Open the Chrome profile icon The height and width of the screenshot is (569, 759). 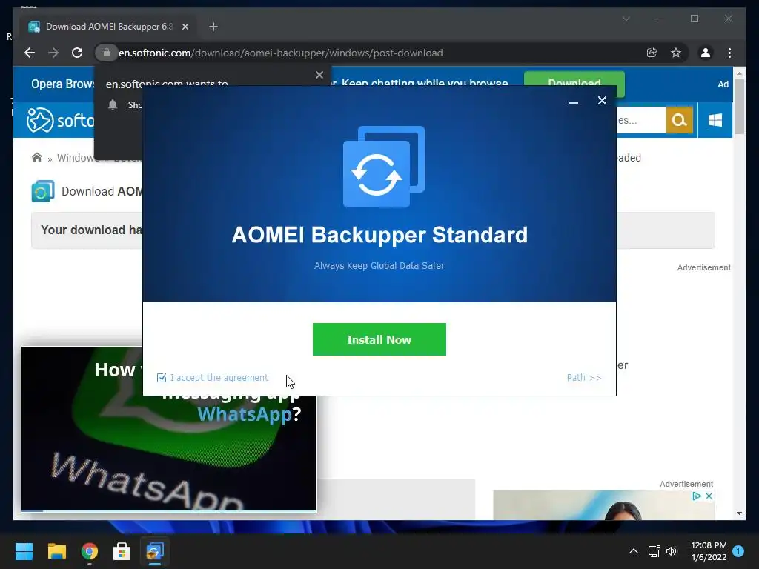point(706,53)
